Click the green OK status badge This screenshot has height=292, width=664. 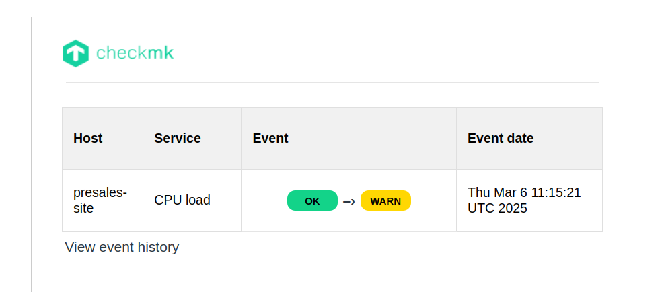(312, 200)
